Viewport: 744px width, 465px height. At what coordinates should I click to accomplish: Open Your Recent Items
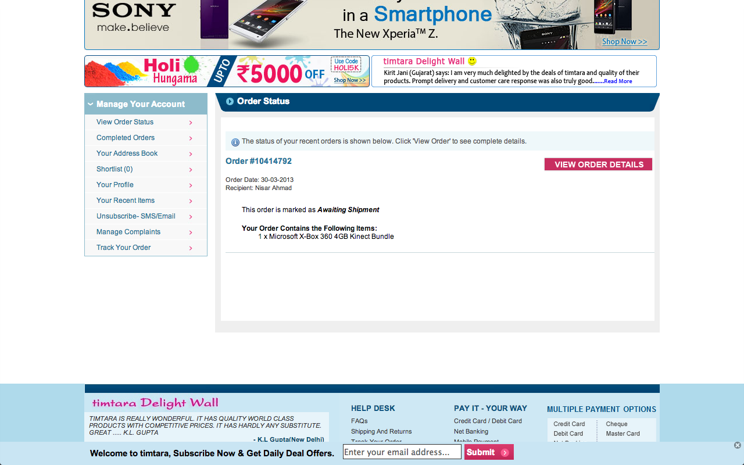[126, 201]
